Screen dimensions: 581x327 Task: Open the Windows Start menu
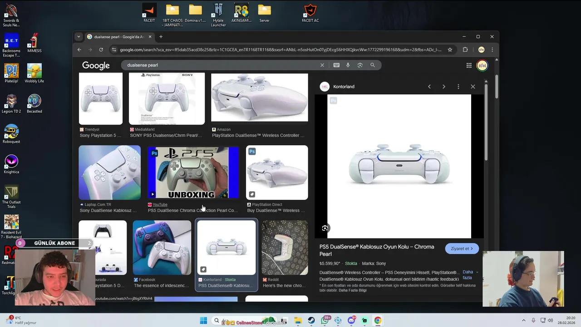tap(203, 321)
